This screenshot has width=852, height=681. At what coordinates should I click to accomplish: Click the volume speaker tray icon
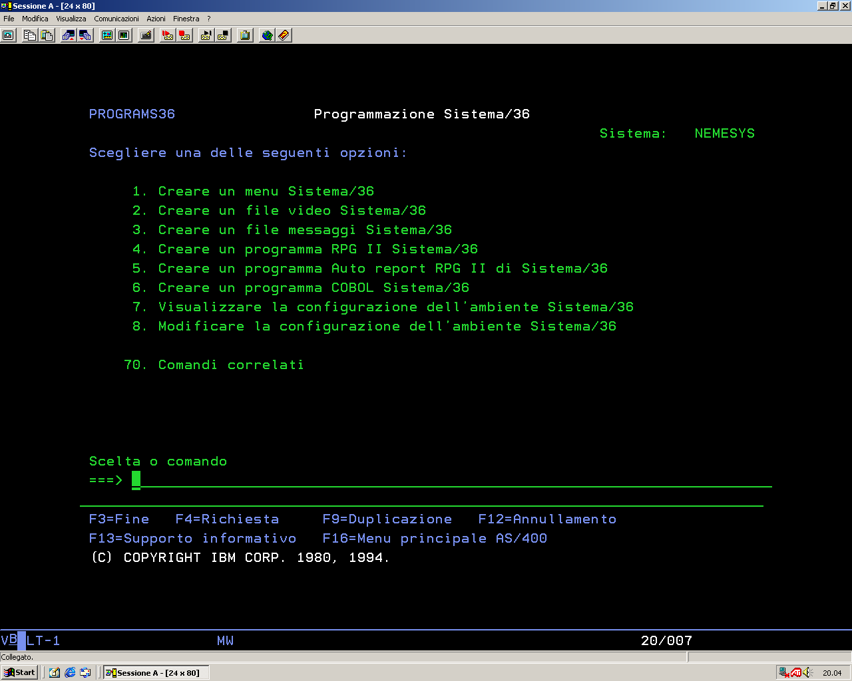tap(808, 672)
